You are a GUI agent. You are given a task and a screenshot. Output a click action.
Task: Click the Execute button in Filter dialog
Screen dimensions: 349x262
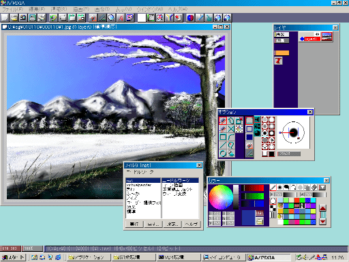[x=134, y=224]
